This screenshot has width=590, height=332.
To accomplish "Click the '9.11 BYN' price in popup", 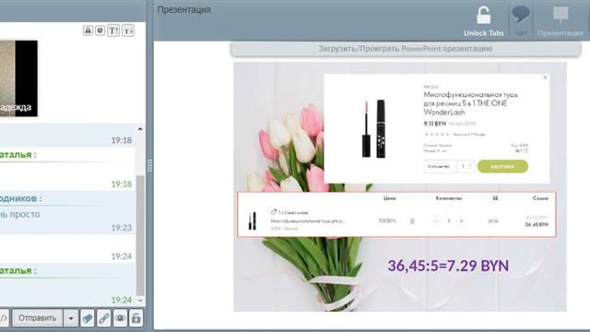I will (434, 124).
